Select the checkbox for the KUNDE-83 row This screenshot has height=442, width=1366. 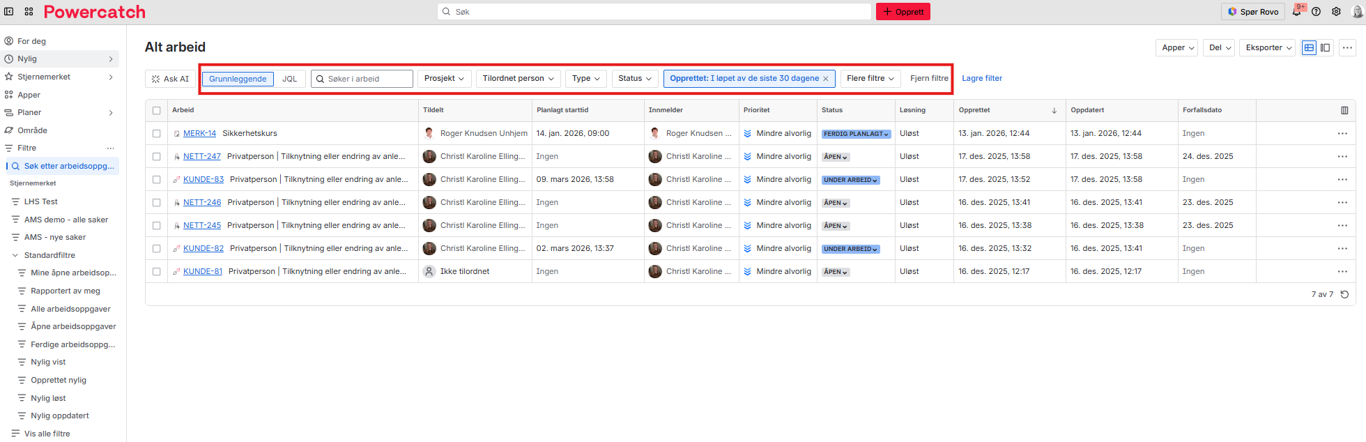(156, 179)
